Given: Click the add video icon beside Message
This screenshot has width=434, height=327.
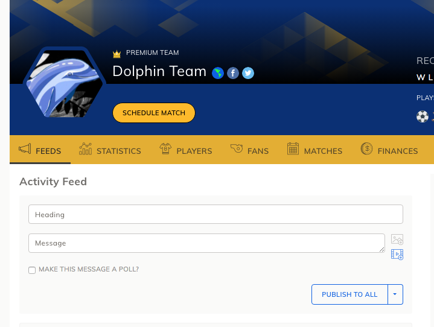Looking at the screenshot, I should [397, 254].
